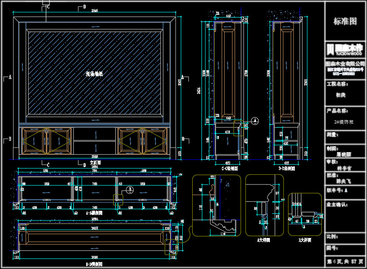Select the 版本号 A version field
The height and width of the screenshot is (269, 367).
tap(337, 191)
